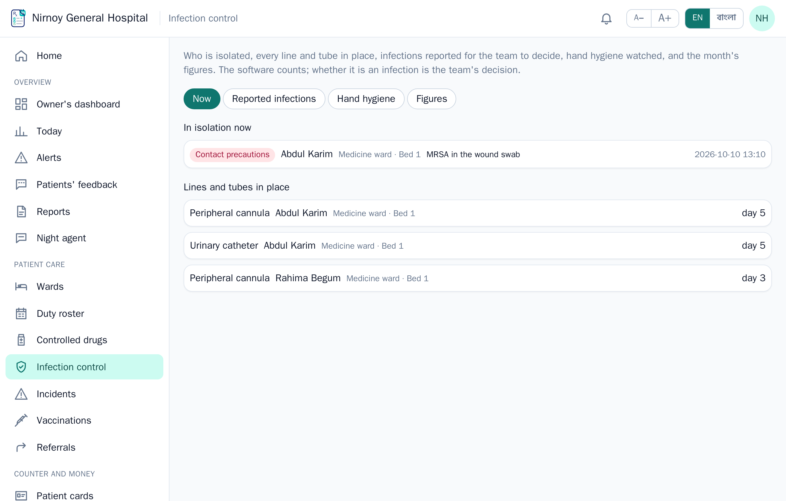Select Rahima Begum peripheral cannula row
Image resolution: width=786 pixels, height=501 pixels.
[477, 278]
